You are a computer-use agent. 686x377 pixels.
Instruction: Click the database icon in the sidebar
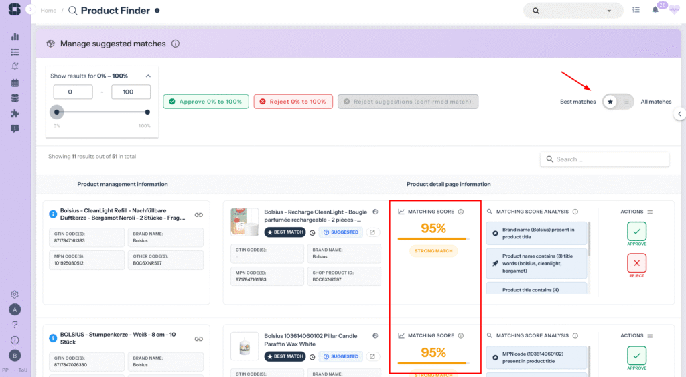15,98
